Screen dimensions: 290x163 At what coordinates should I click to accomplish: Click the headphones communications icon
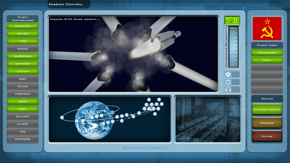click(228, 89)
